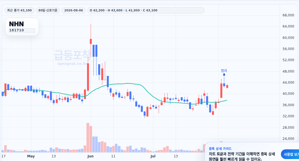This screenshot has width=299, height=161.
Task: Open the 종목 상세 가이드 heading
Action: coord(220,149)
